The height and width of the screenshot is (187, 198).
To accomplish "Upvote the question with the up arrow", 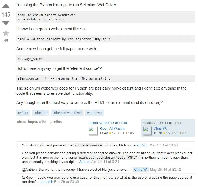I will pos(6,6).
